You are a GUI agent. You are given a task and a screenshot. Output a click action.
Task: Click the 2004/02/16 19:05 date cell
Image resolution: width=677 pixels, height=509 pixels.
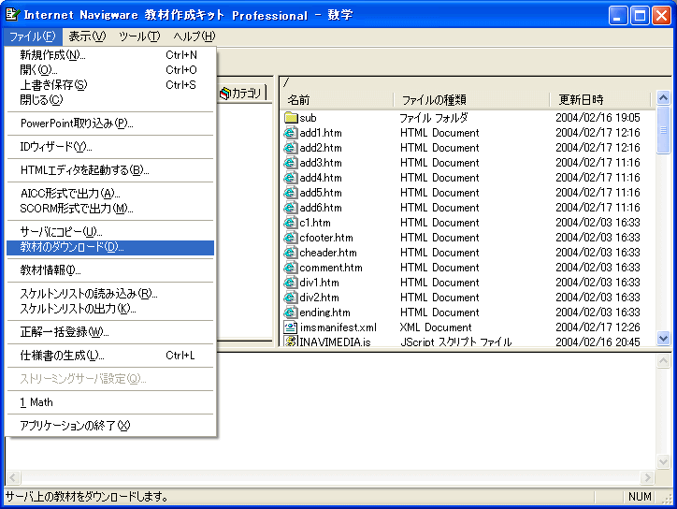598,118
